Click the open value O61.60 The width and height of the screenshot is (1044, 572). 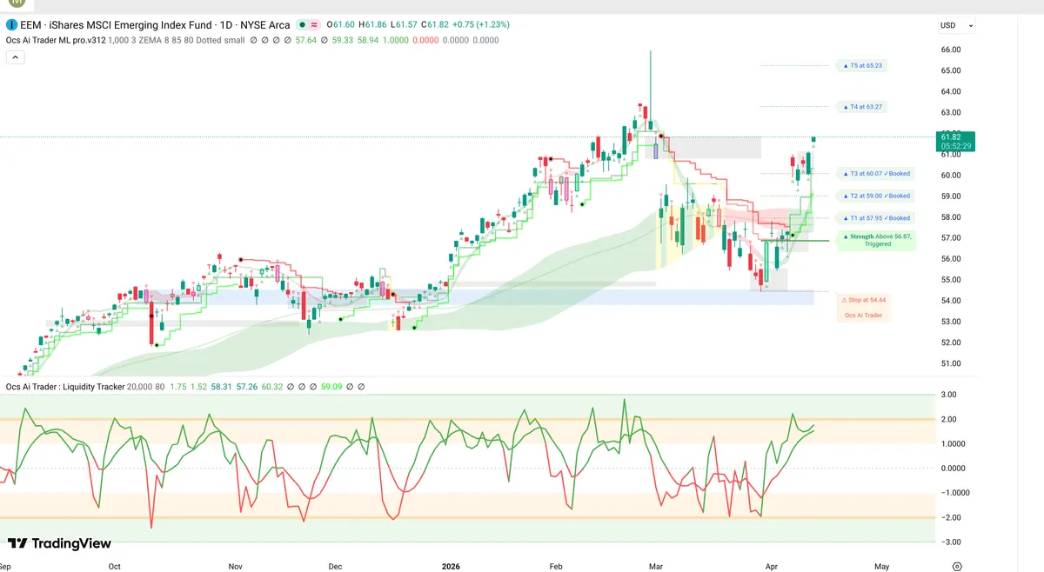tap(342, 25)
